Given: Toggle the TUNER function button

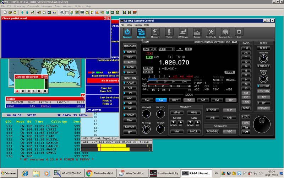Looking at the screenshot, I should pos(130,52).
